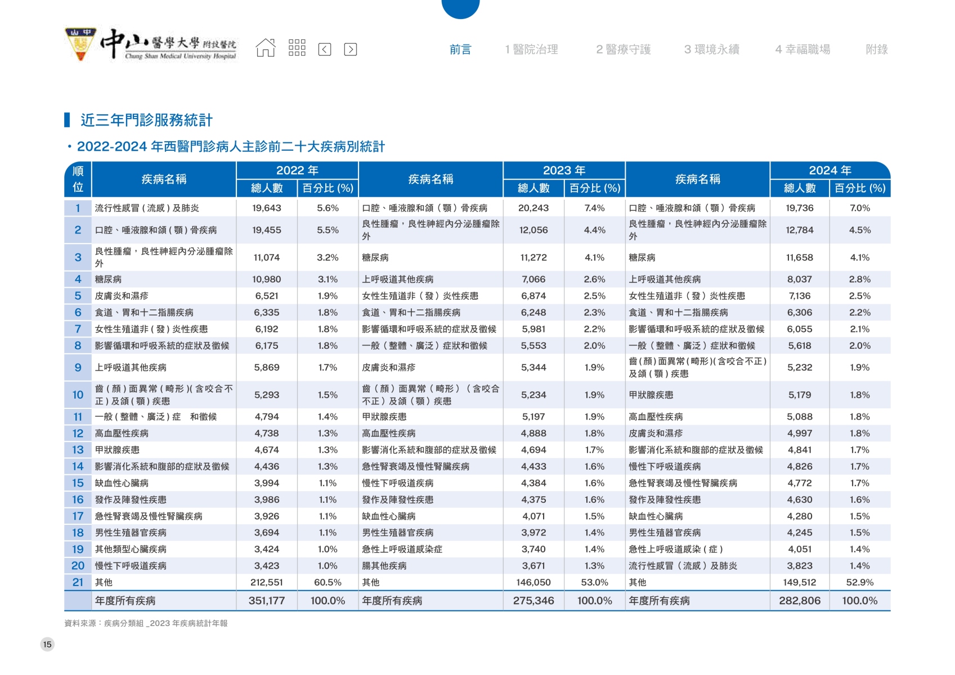Click the 2023 年 column header
This screenshot has width=955, height=675.
[564, 170]
